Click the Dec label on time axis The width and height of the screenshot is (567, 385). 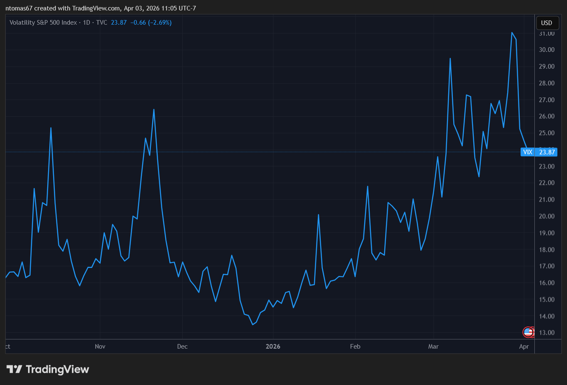pyautogui.click(x=182, y=347)
